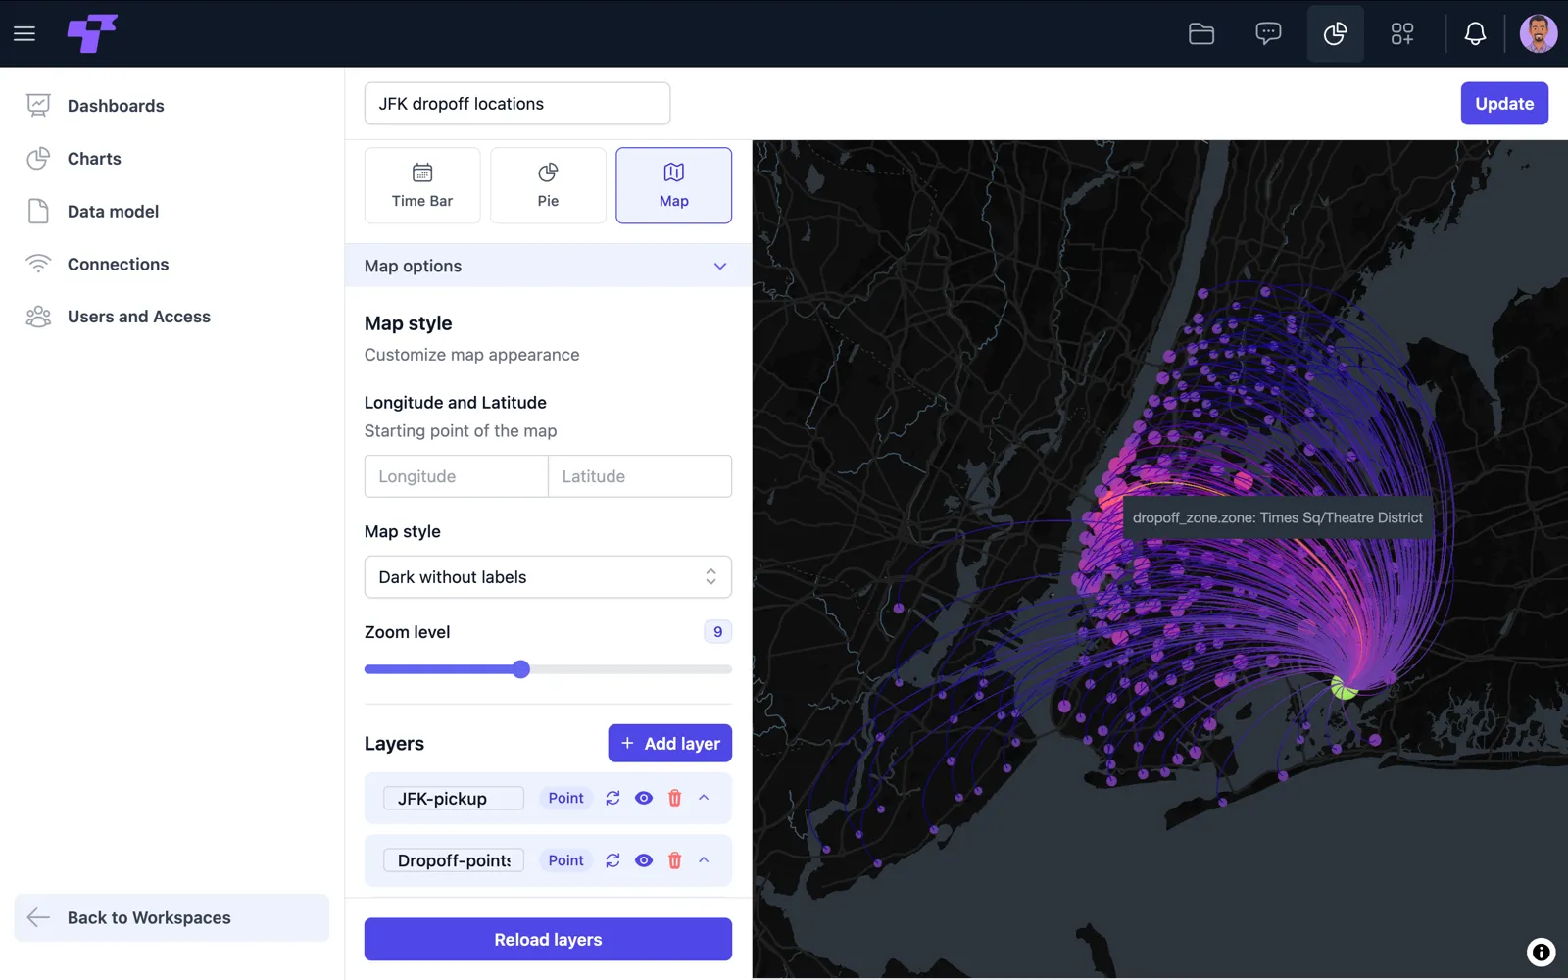Screen dimensions: 1568x980
Task: Hide the Dropoff-points layer
Action: tap(644, 860)
